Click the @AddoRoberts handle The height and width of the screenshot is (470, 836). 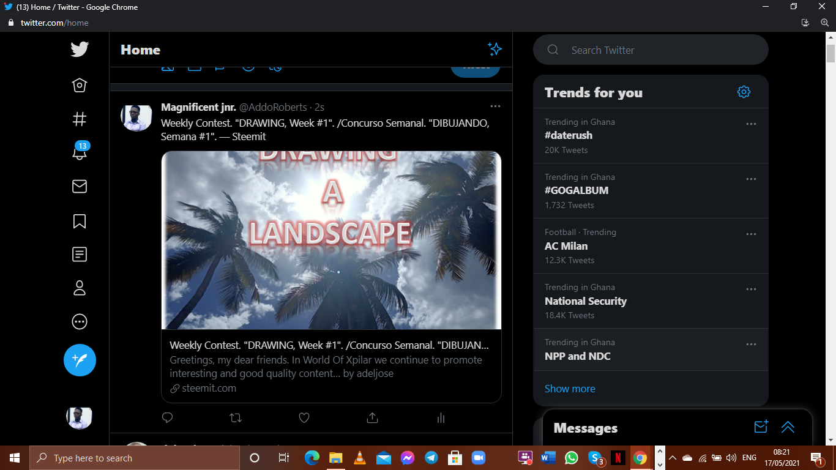coord(273,107)
